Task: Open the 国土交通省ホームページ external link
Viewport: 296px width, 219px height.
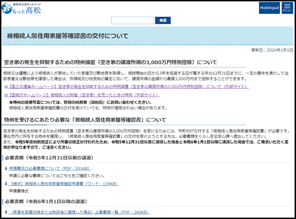Action: tap(129, 86)
